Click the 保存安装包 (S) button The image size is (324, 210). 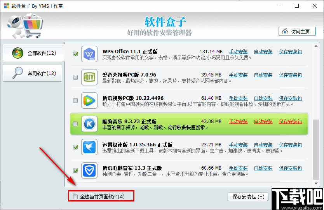(248, 196)
